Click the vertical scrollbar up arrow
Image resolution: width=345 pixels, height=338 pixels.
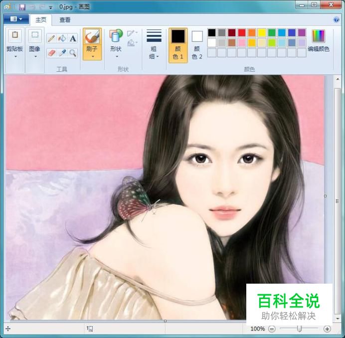(338, 79)
